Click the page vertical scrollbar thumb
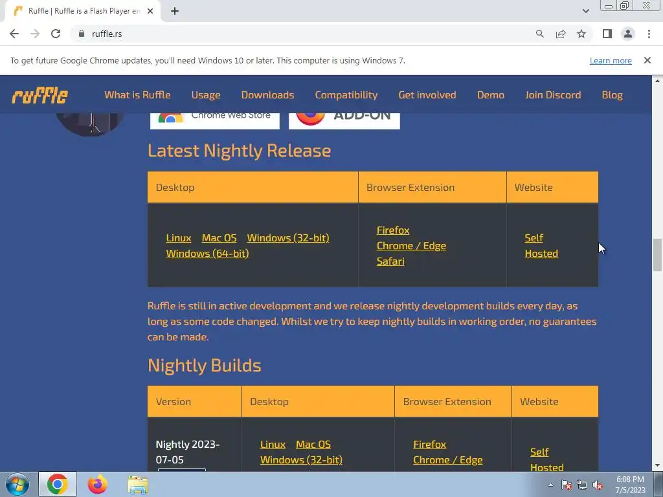Viewport: 663px width, 497px height. tap(657, 255)
